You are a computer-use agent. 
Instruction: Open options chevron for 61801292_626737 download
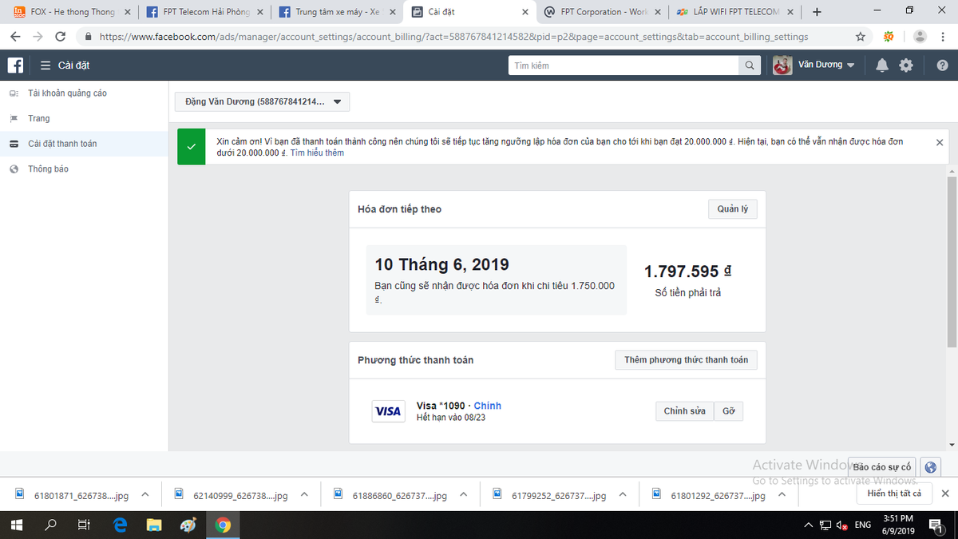tap(782, 495)
